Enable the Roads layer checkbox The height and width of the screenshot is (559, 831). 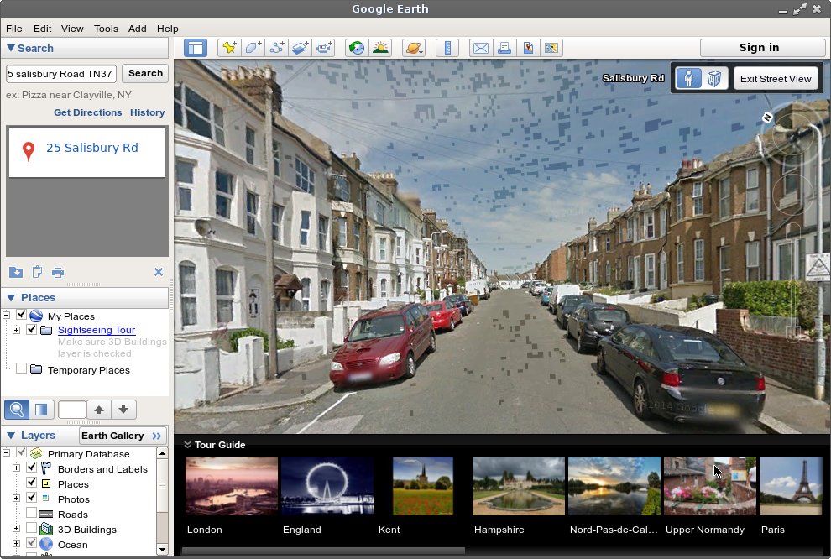tap(31, 513)
